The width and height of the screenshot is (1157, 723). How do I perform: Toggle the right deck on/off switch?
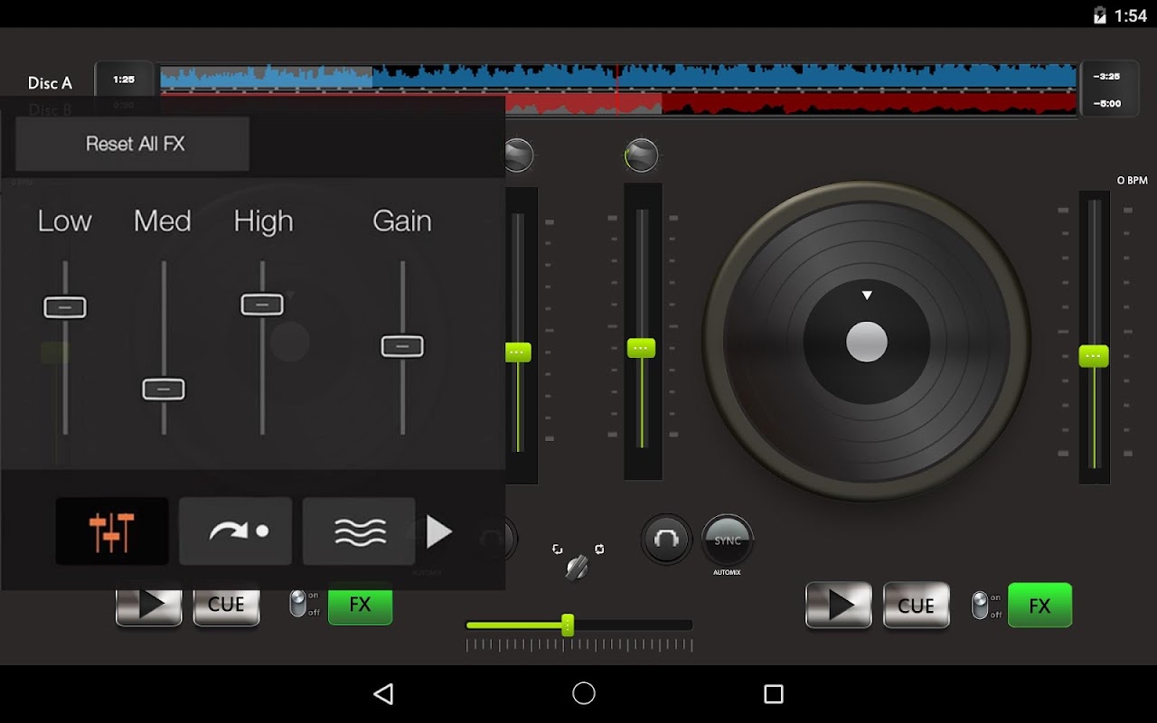(x=981, y=605)
